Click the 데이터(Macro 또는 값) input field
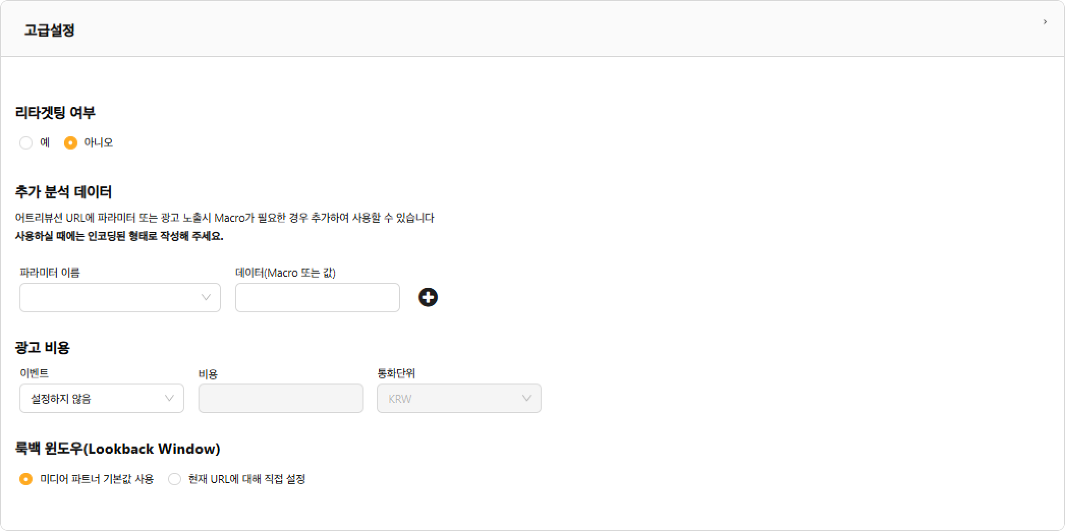The height and width of the screenshot is (531, 1065). pyautogui.click(x=318, y=298)
